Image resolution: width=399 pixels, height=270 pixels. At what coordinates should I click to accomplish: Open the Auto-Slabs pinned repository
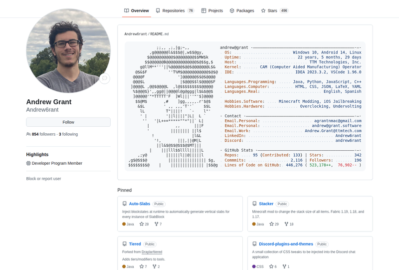pyautogui.click(x=140, y=204)
